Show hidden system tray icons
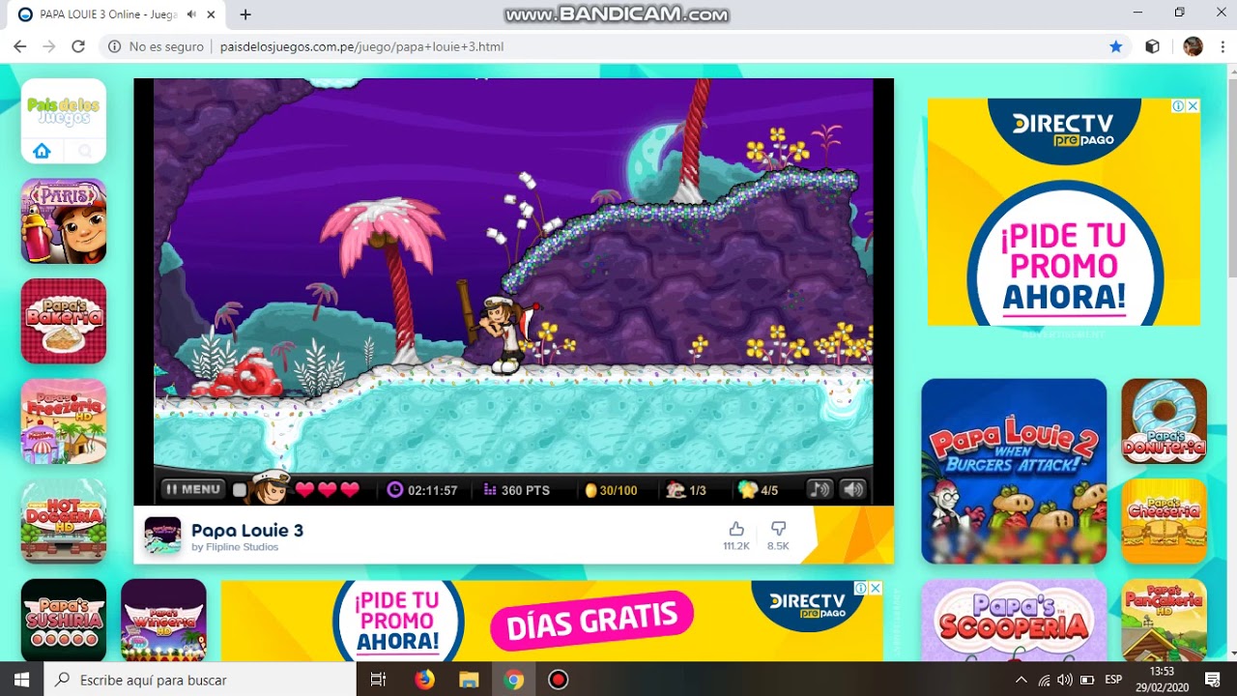The height and width of the screenshot is (696, 1237). click(1021, 680)
